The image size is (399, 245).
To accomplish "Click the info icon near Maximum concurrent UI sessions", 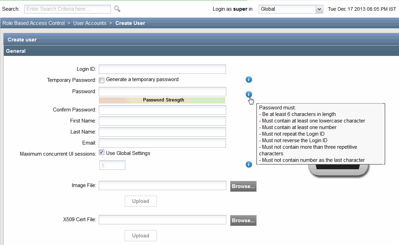I will [x=249, y=164].
